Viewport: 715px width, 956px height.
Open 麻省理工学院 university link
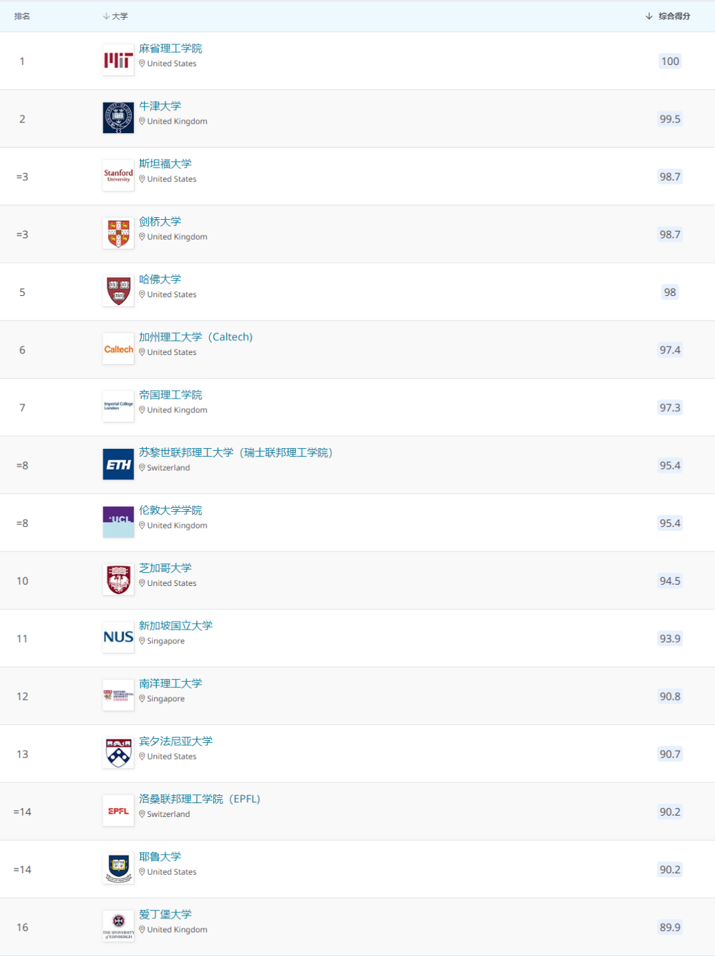click(x=170, y=48)
